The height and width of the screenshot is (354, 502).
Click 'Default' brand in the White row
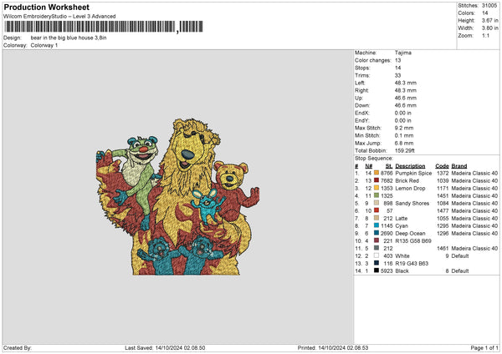click(x=460, y=256)
